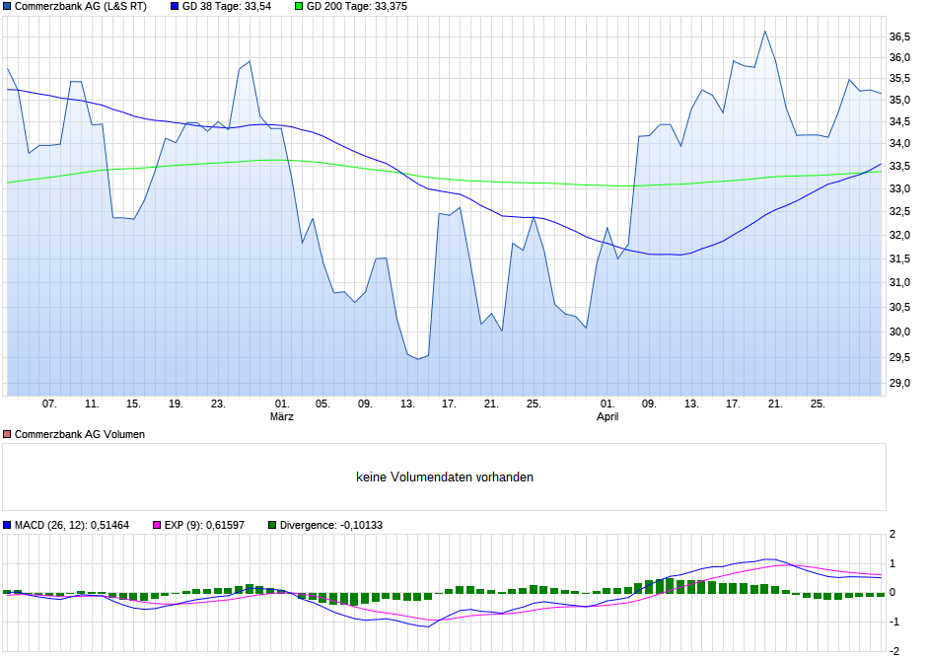Click the '11.' date axis label
Image resolution: width=927 pixels, height=661 pixels.
click(92, 404)
